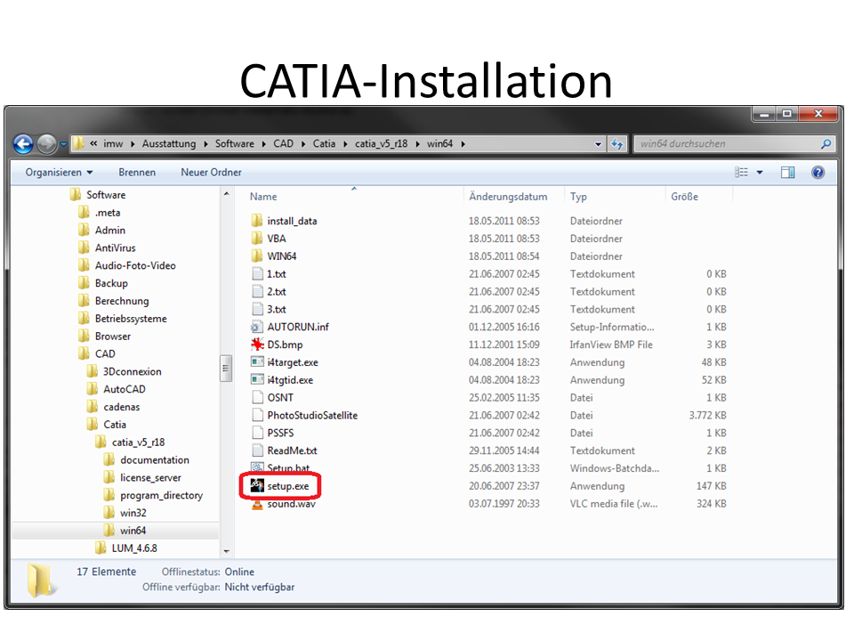Select the AUTORUN.inf file icon
This screenshot has height=641, width=854.
coord(257,327)
